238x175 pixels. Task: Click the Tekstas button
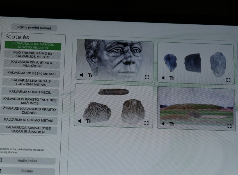[27, 171]
